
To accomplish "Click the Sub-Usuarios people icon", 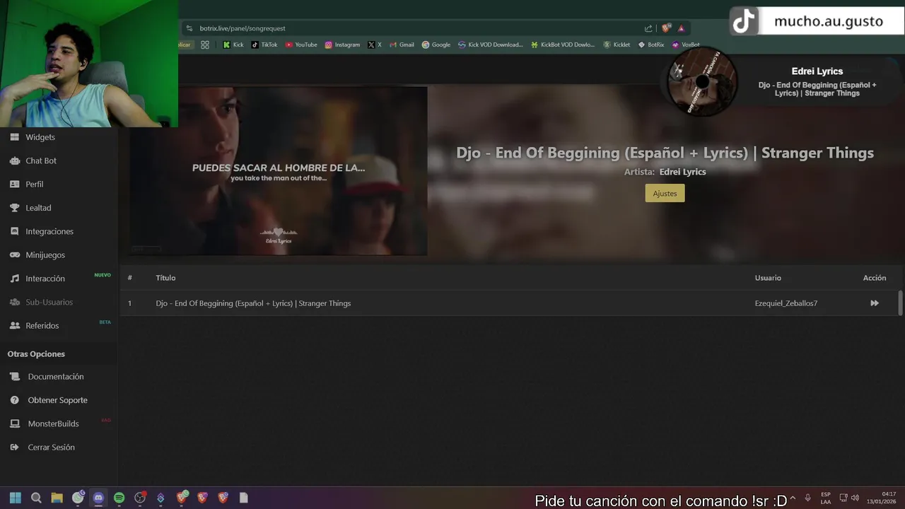I will click(x=14, y=302).
